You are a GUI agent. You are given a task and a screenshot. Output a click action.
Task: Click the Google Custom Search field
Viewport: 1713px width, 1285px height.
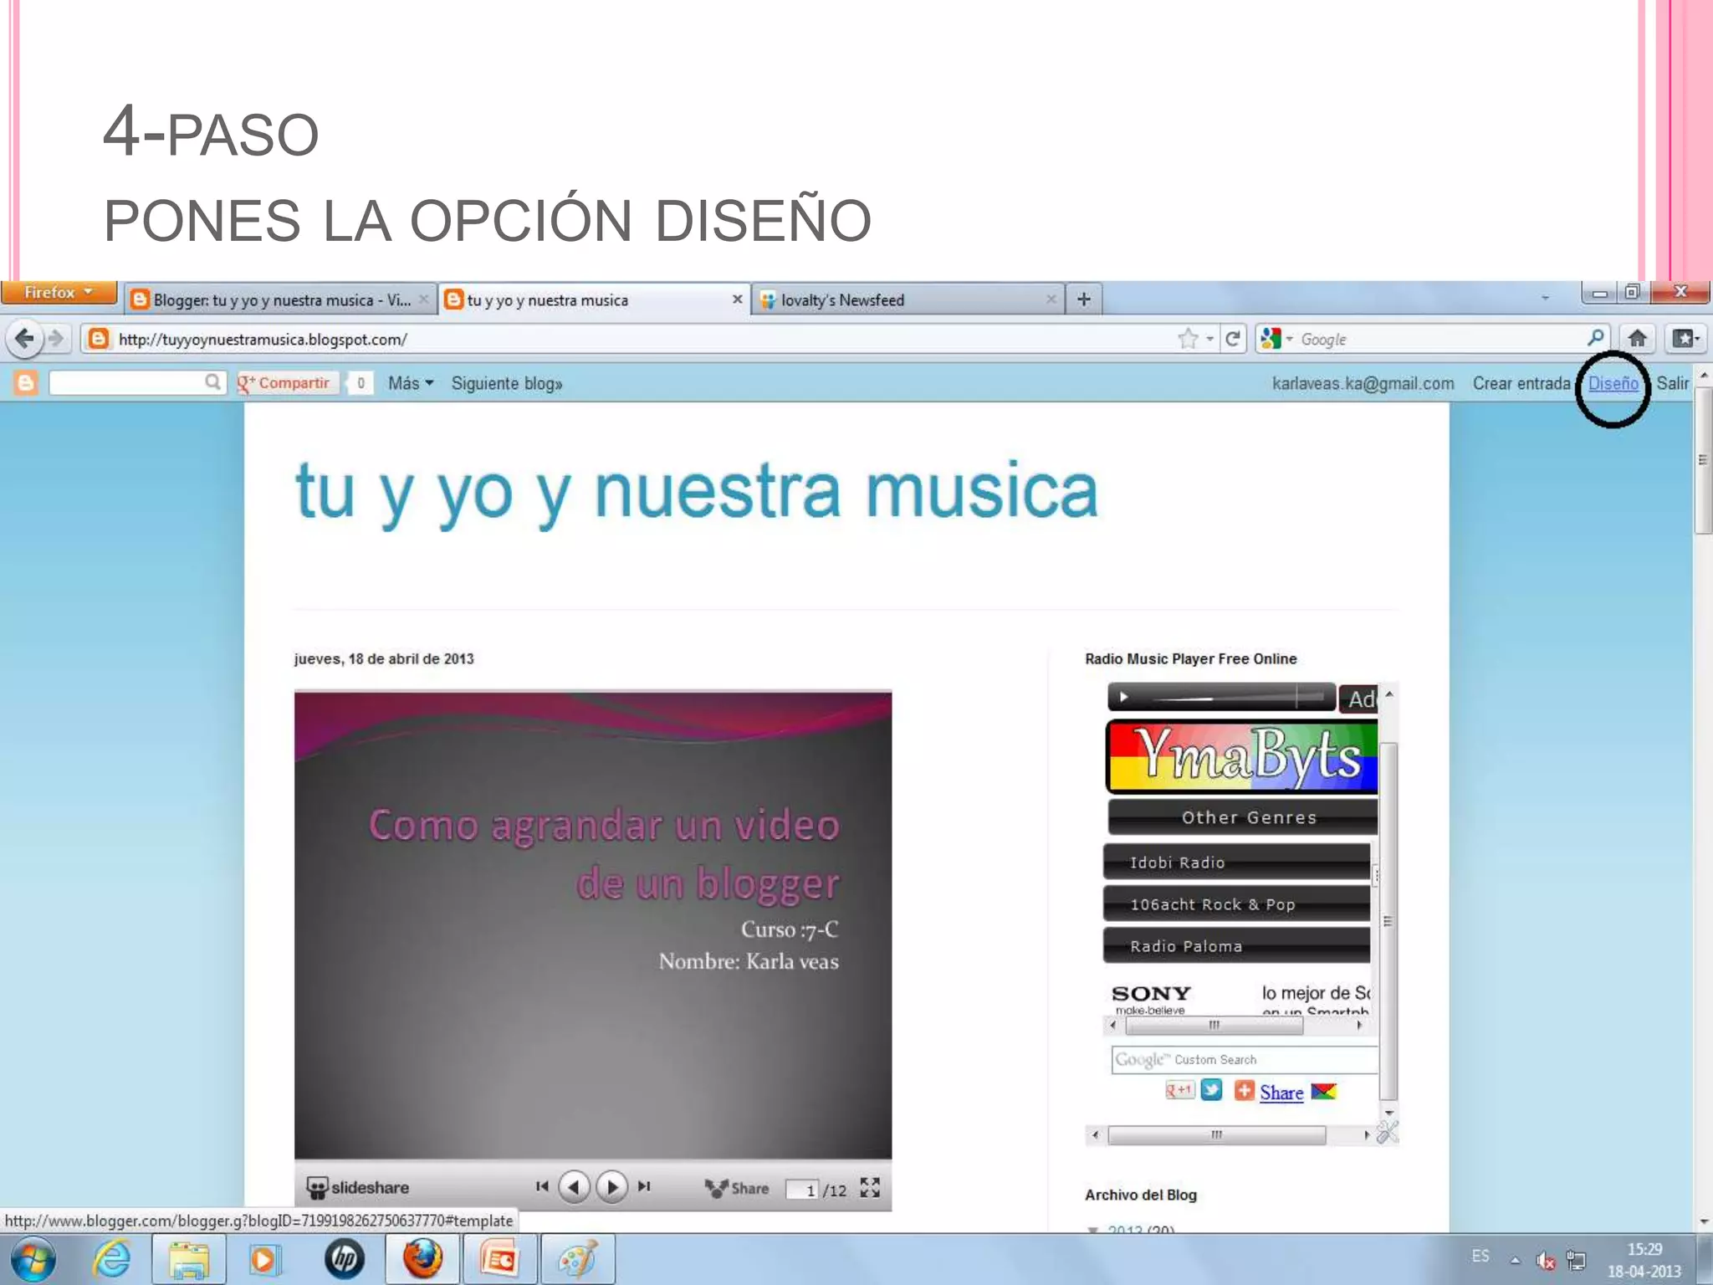pos(1244,1059)
